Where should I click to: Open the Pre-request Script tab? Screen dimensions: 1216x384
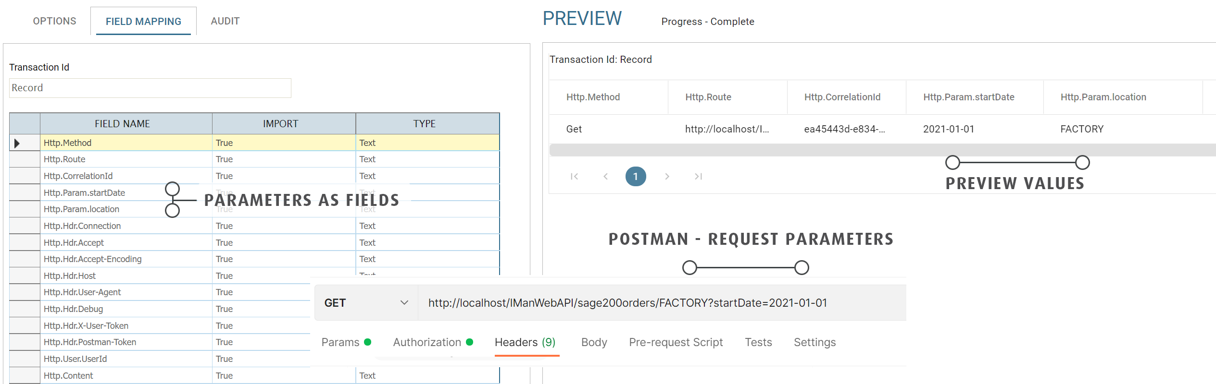coord(676,342)
